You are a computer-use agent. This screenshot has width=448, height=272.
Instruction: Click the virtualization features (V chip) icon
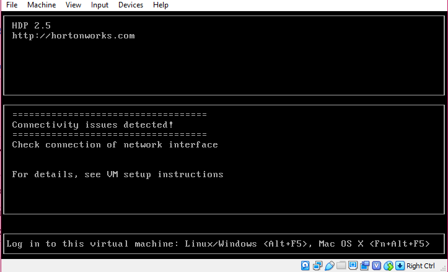point(376,266)
